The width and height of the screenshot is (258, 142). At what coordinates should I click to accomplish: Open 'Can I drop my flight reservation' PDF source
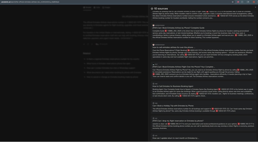(178, 121)
